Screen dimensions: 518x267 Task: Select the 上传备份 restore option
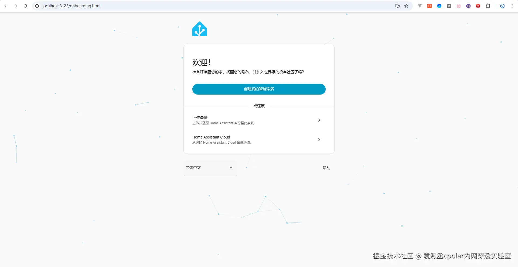(x=259, y=120)
